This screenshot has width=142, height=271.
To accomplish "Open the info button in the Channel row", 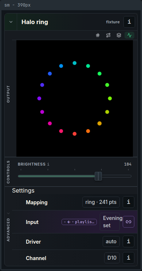I will (x=129, y=258).
